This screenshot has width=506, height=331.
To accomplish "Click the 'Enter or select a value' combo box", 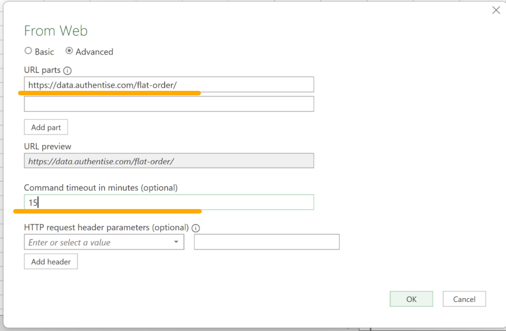I will tap(98, 242).
